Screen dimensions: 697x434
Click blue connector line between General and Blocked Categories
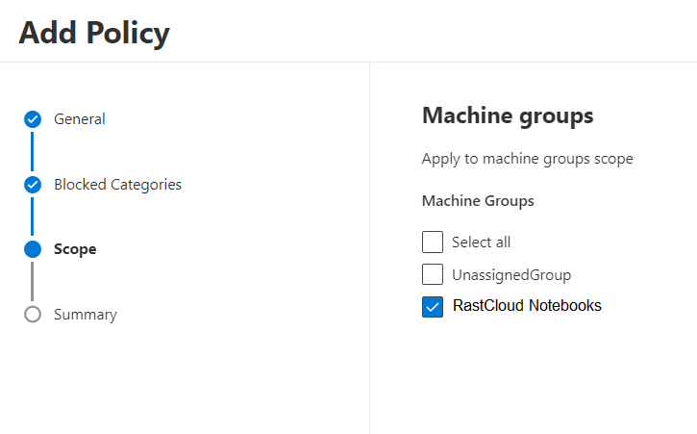[33, 152]
